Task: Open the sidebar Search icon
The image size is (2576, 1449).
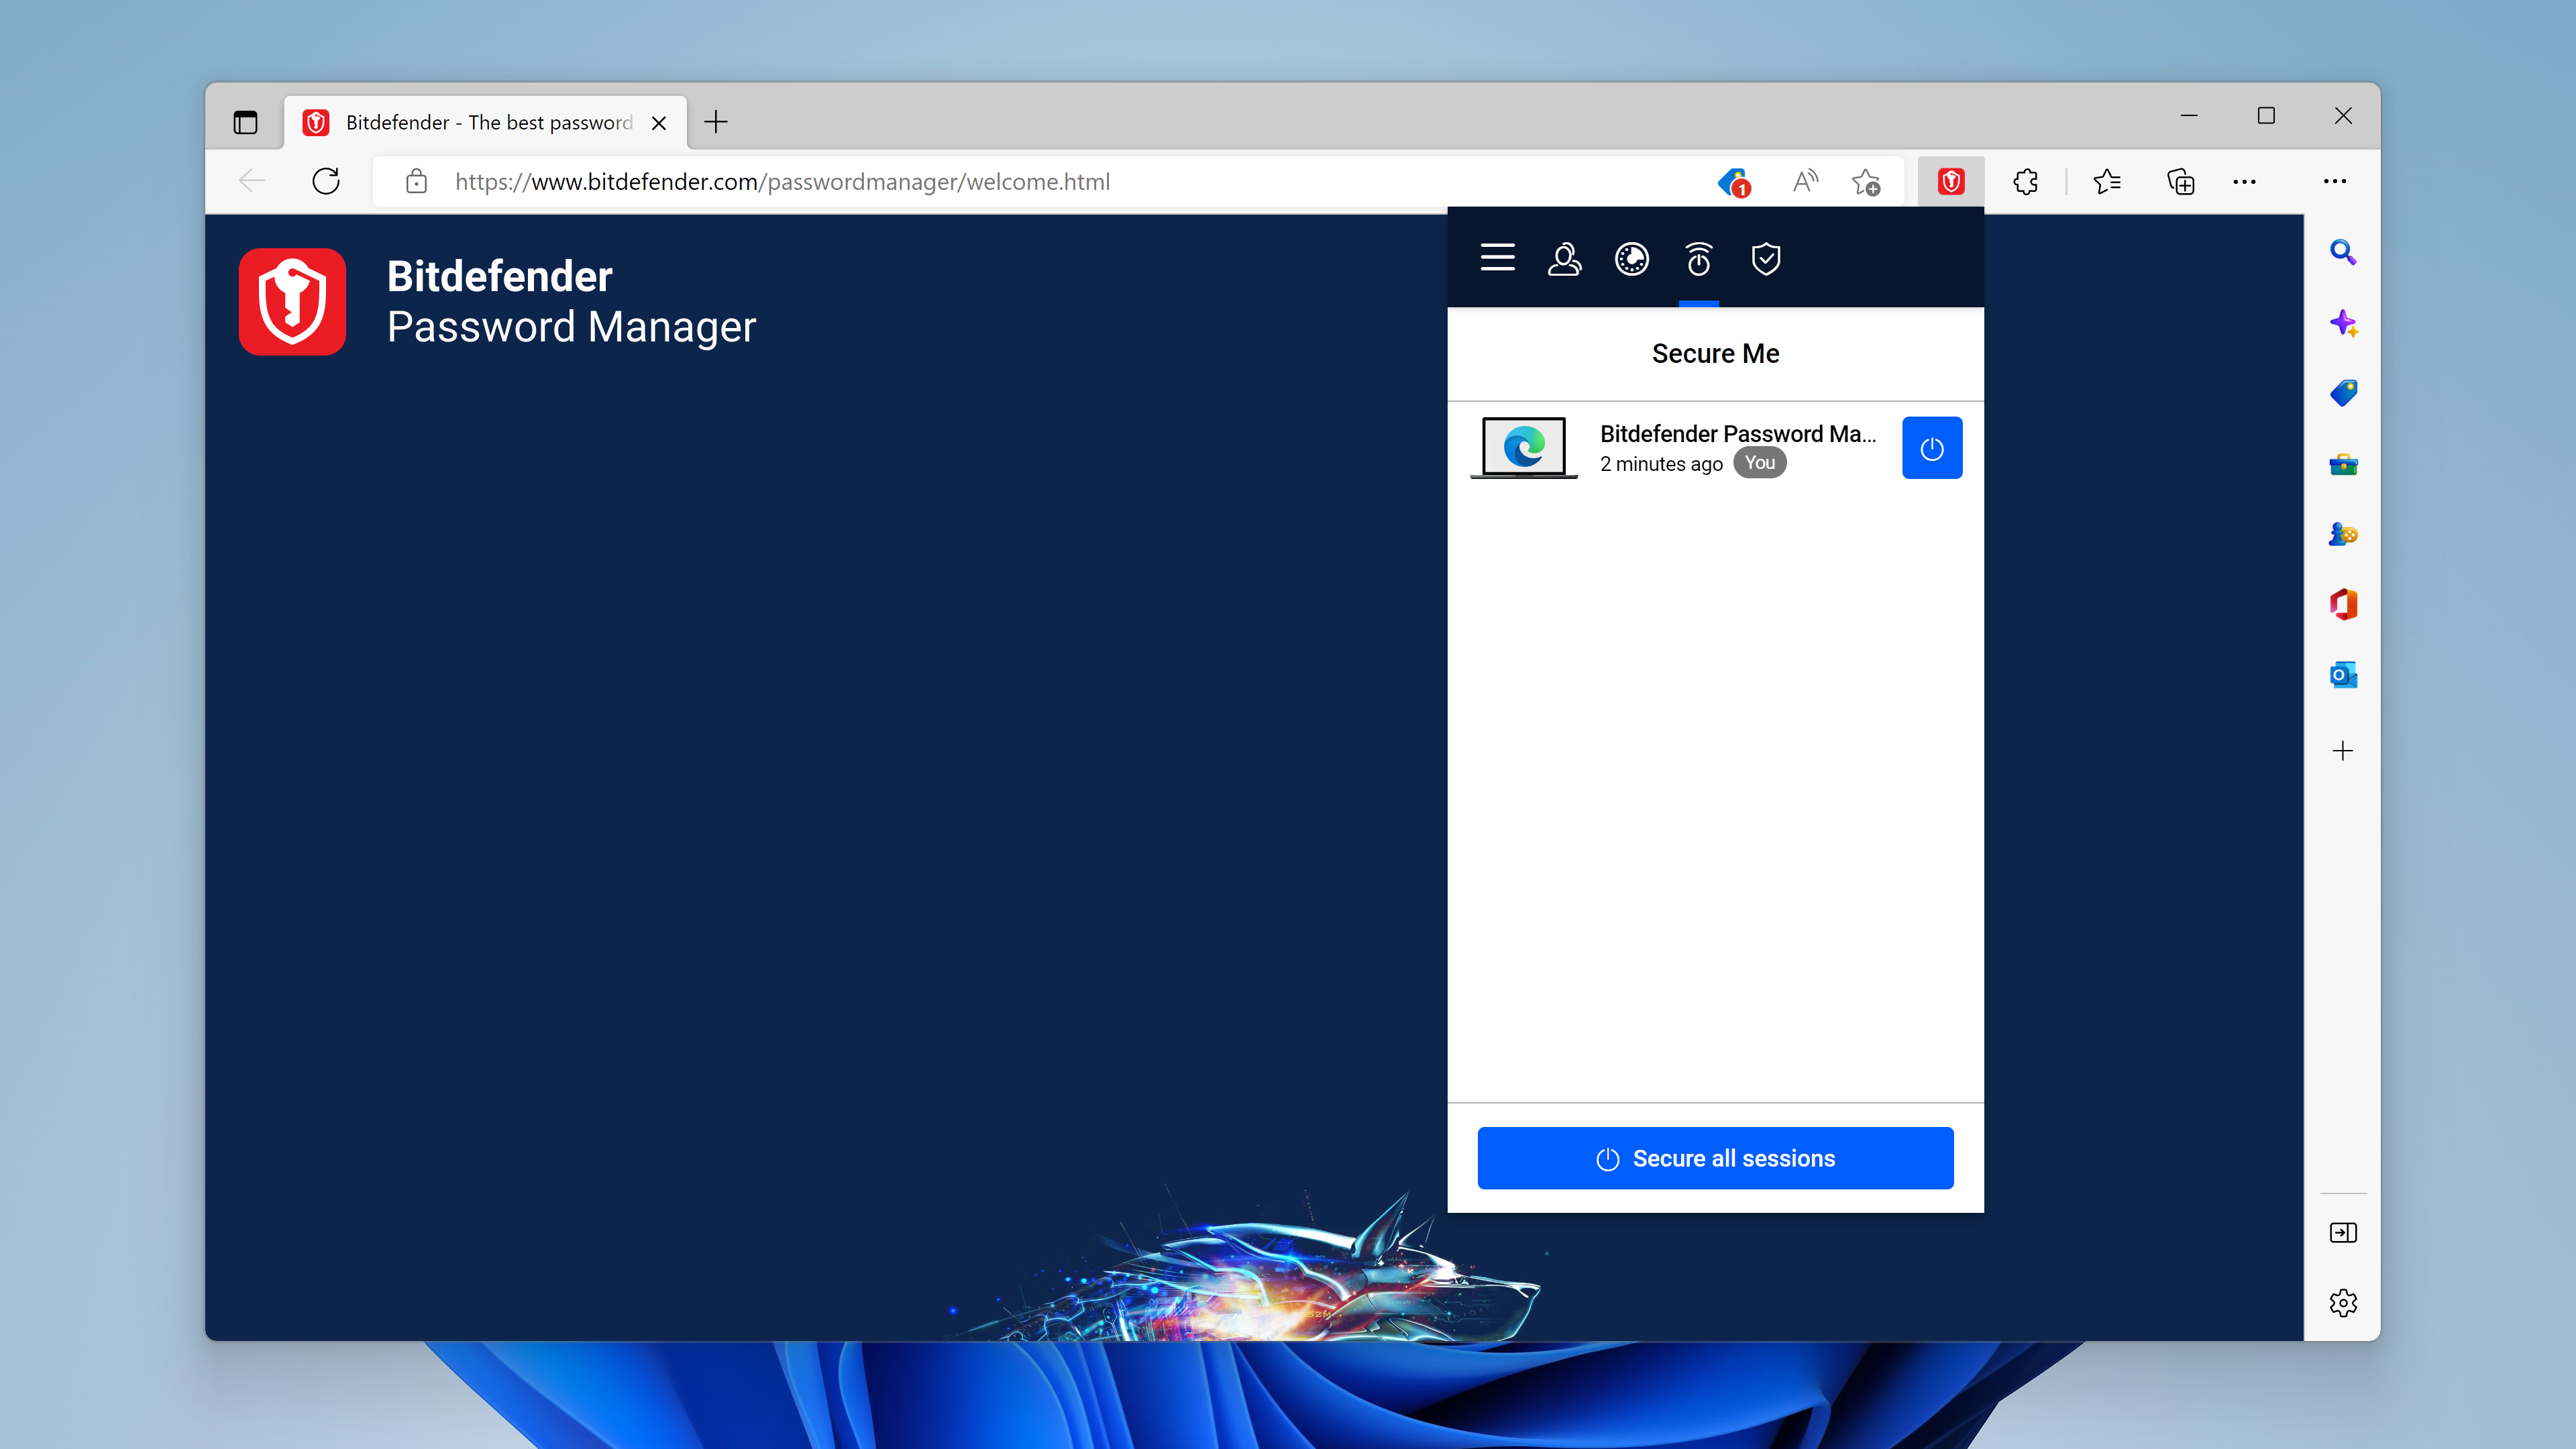Action: 2343,252
